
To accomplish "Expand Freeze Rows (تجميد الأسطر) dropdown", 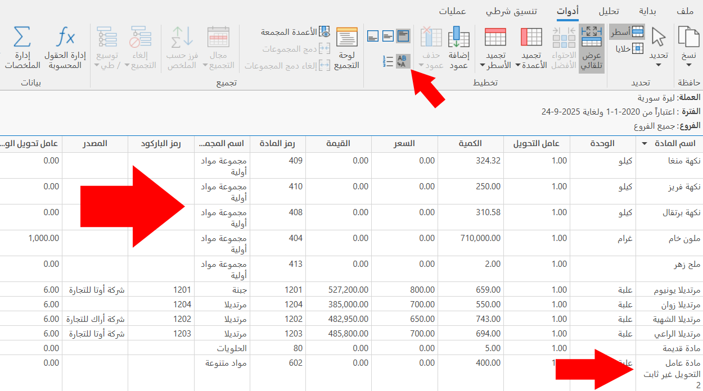I will pyautogui.click(x=483, y=66).
